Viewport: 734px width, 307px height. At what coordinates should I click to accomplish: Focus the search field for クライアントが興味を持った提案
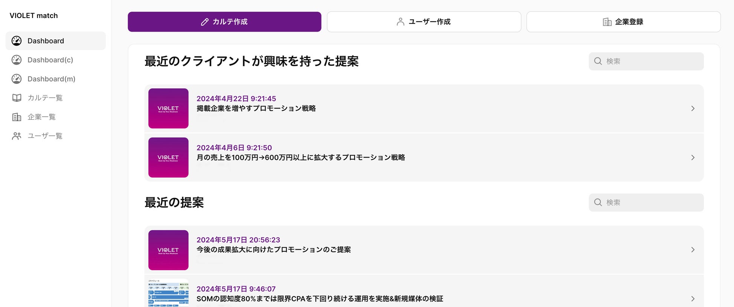coord(646,61)
